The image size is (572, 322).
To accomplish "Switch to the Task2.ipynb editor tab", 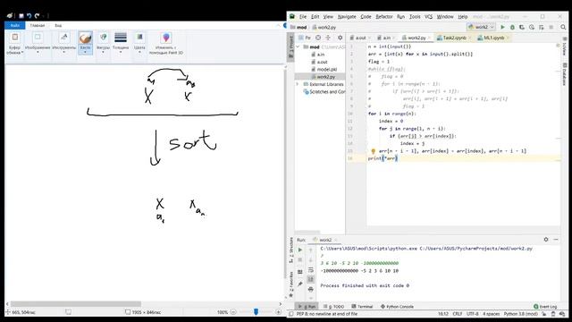I will [x=455, y=38].
